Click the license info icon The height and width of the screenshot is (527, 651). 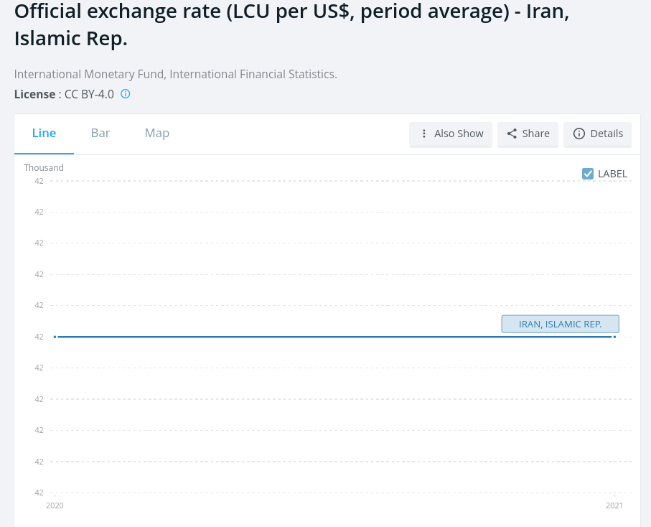[x=125, y=94]
